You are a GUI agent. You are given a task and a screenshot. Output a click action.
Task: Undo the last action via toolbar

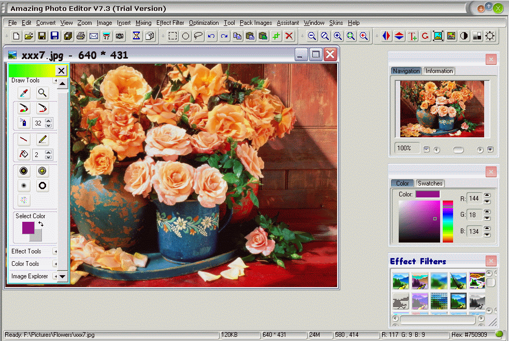pos(212,36)
